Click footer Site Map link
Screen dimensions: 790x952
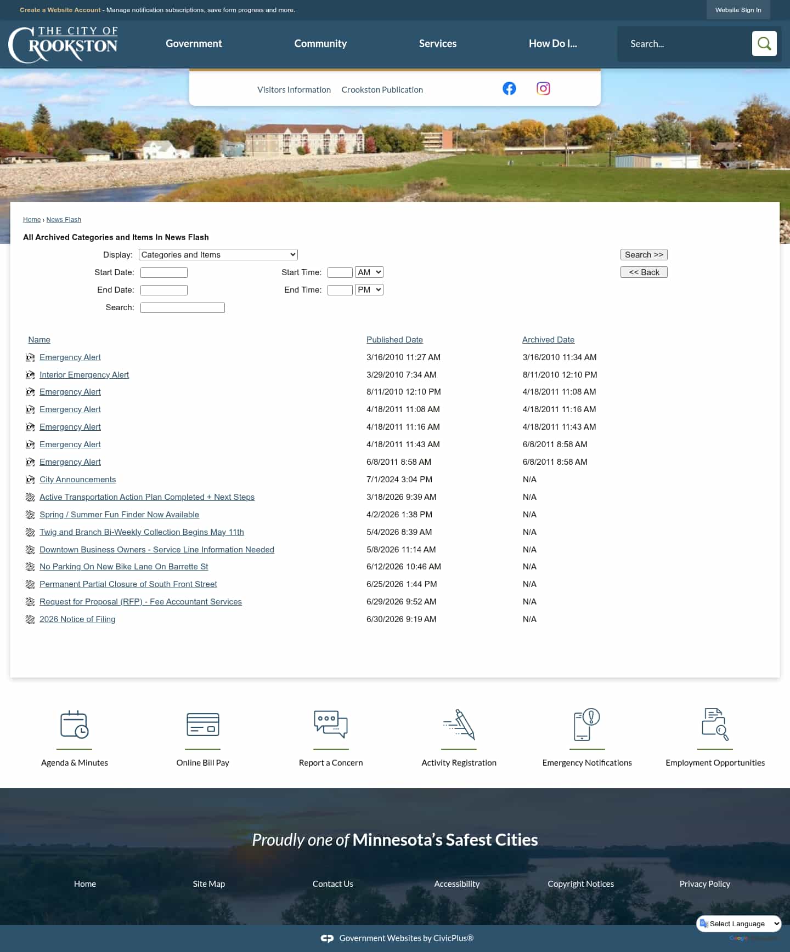(209, 883)
